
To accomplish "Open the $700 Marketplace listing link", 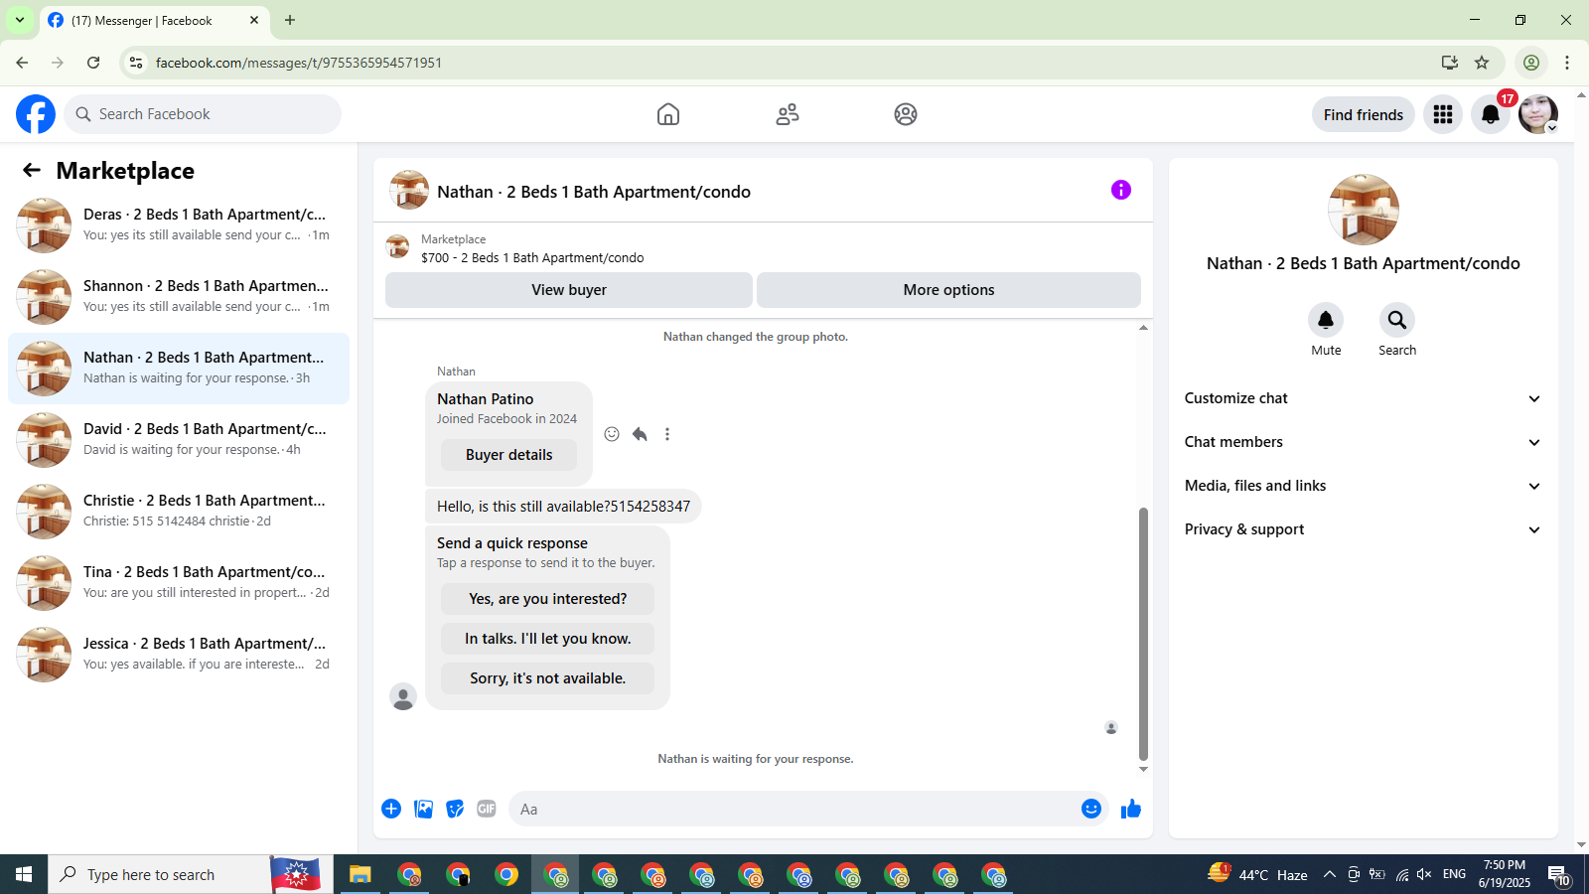I will pos(532,258).
